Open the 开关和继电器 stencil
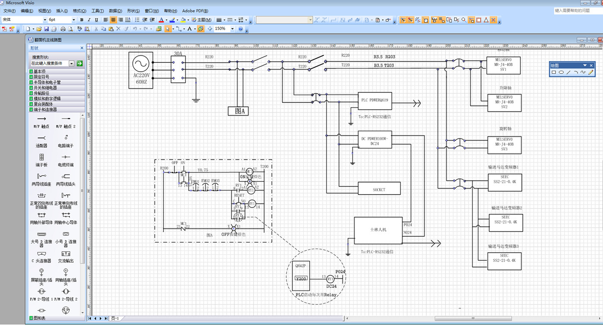603x325 pixels. pos(45,87)
